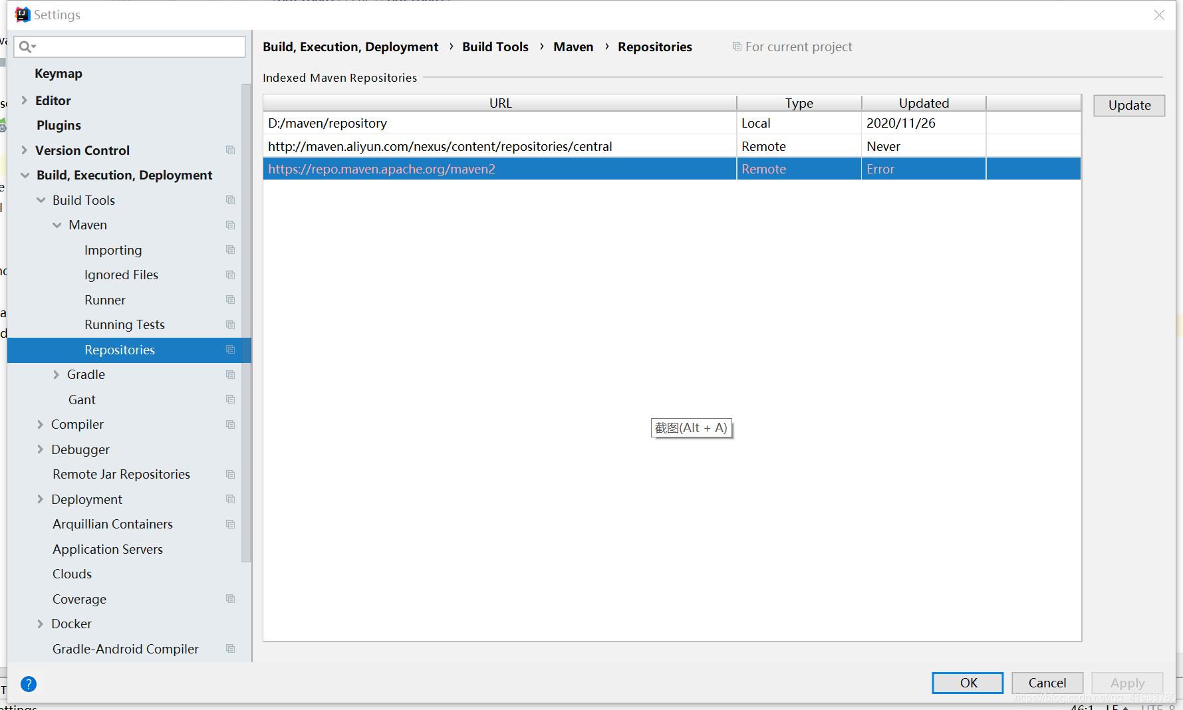Click Maven in the breadcrumb
The image size is (1183, 710).
point(573,47)
